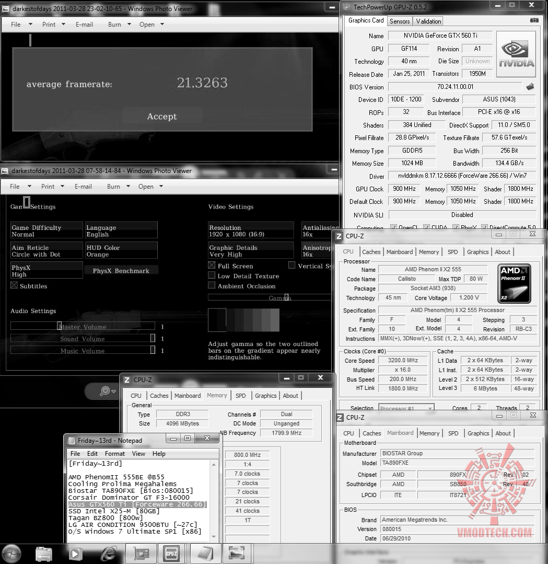Viewport: 548px width, 564px height.
Task: Click the HUD Color Orange option
Action: click(122, 251)
